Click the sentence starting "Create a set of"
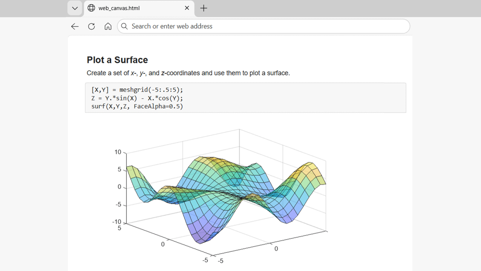This screenshot has width=481, height=271. click(x=188, y=73)
